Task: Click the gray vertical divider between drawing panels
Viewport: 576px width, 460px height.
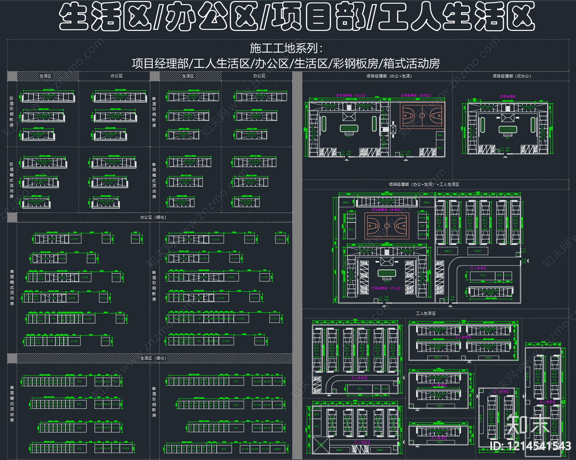Action: [297, 252]
